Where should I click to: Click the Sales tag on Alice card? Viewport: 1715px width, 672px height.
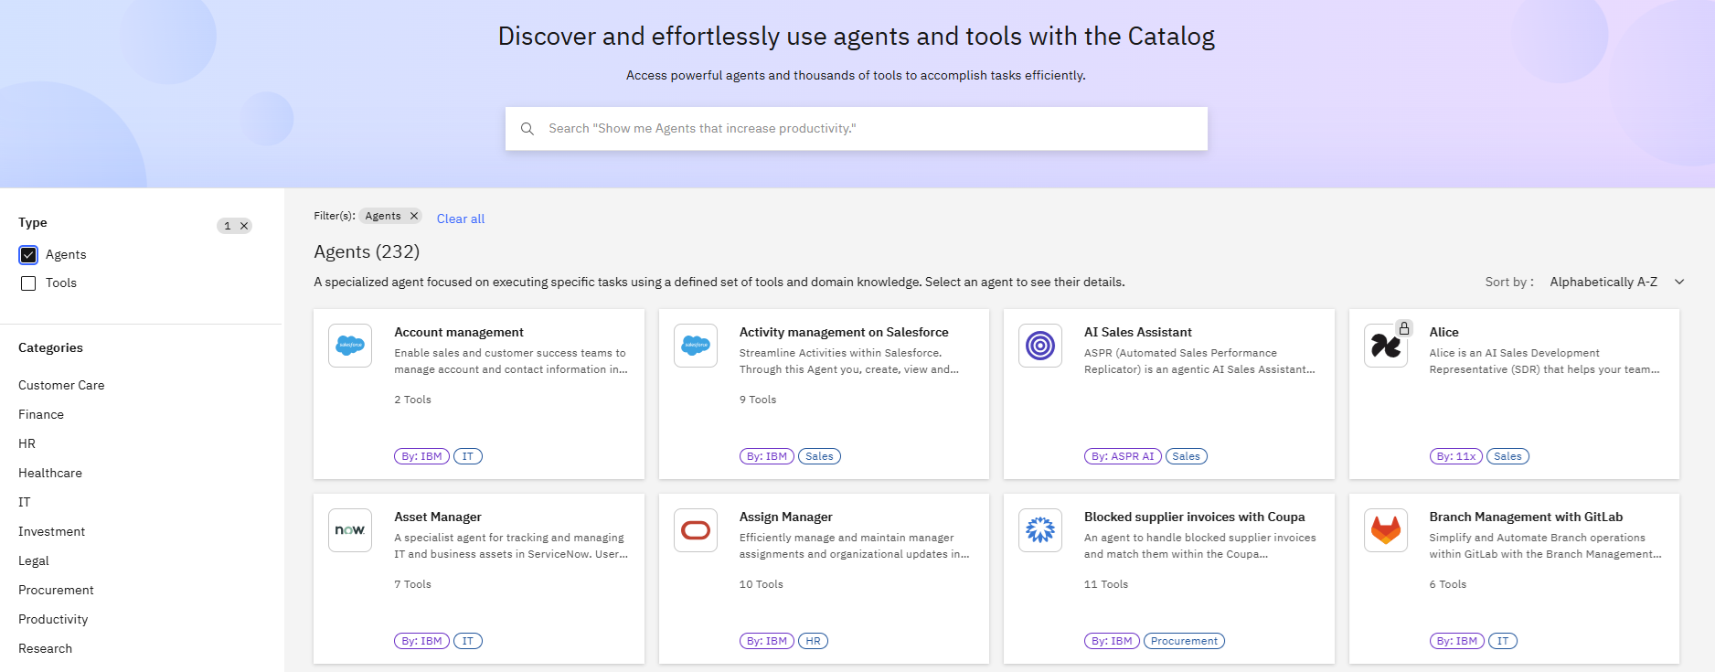point(1507,456)
